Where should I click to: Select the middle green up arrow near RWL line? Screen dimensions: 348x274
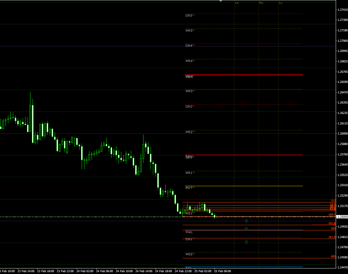click(x=246, y=228)
